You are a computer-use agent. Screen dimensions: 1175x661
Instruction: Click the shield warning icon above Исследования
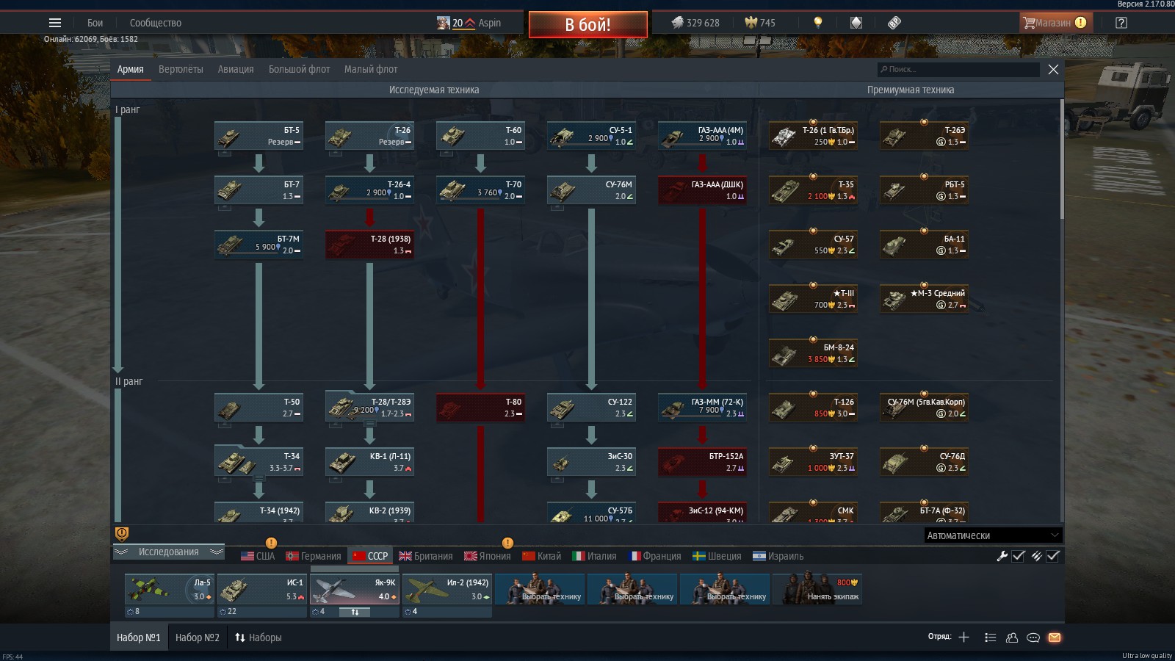(122, 533)
